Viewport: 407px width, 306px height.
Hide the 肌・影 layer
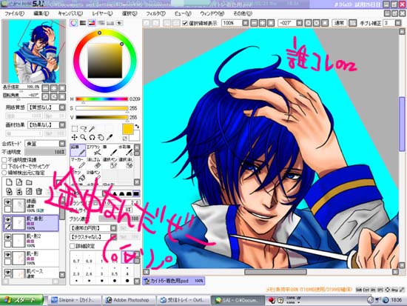pyautogui.click(x=8, y=255)
